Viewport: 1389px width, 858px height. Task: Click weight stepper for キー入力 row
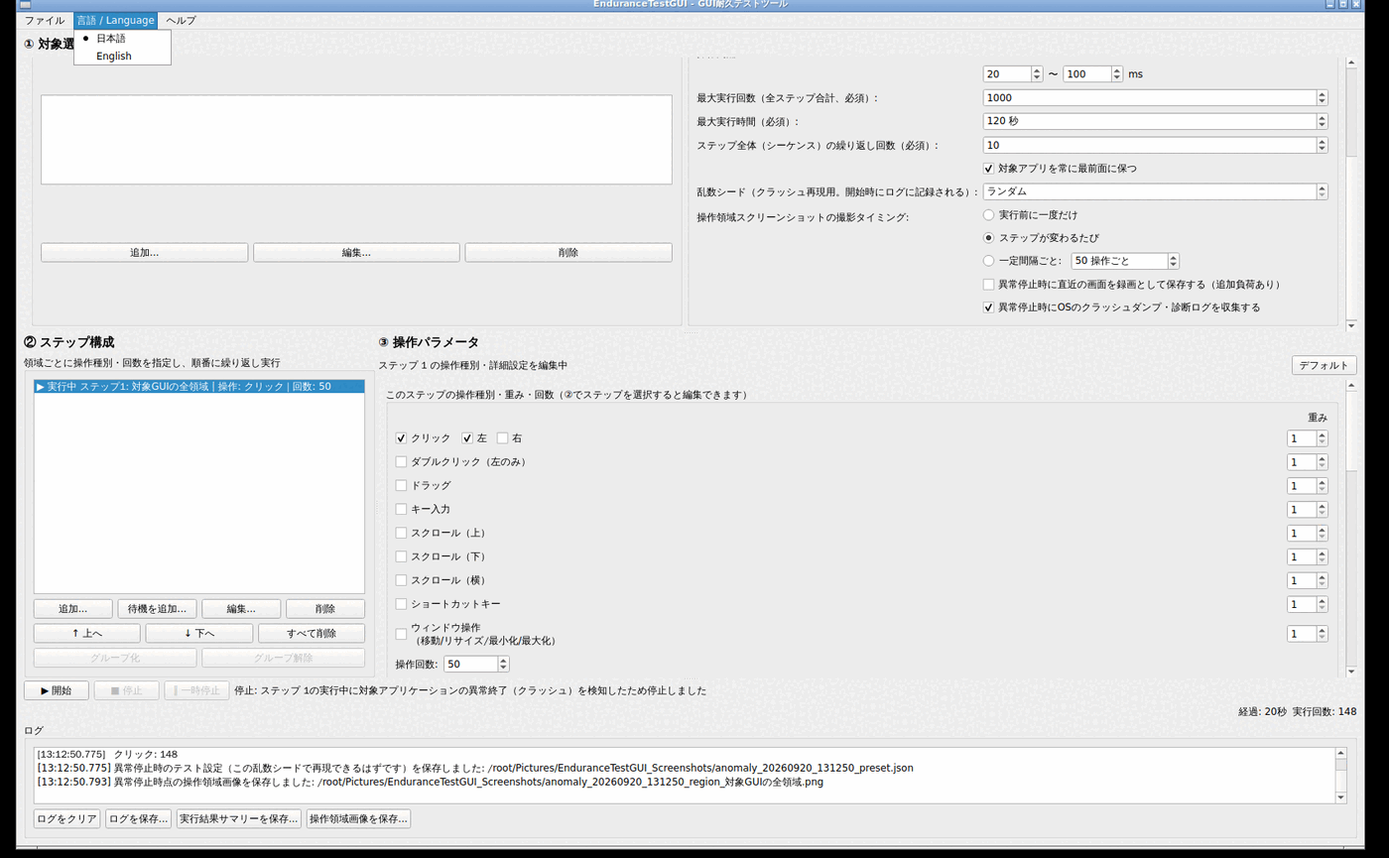[x=1307, y=509]
